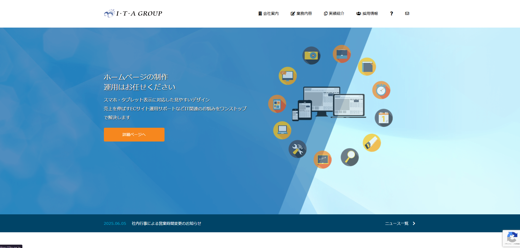Click the I·T·A GROUP logo
This screenshot has width=520, height=248.
[x=133, y=13]
